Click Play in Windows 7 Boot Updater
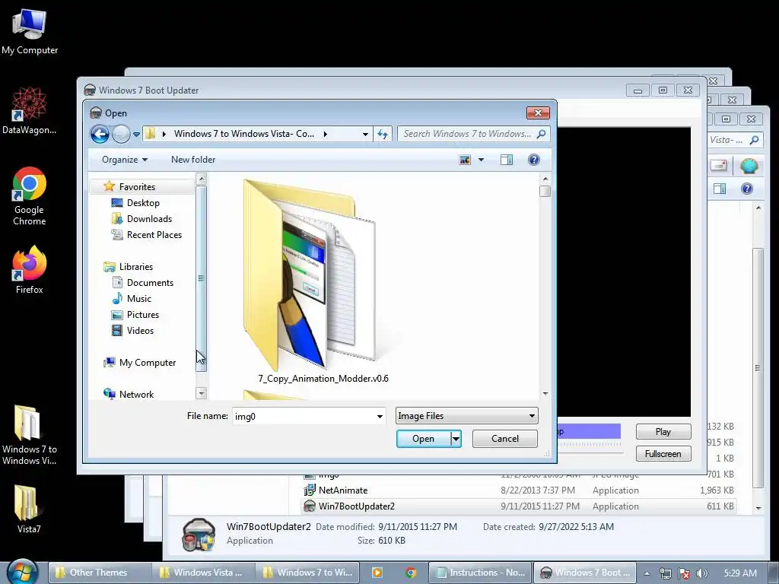779x584 pixels. point(663,432)
